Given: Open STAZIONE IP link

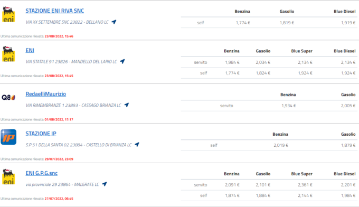Looking at the screenshot, I should click(x=41, y=134).
